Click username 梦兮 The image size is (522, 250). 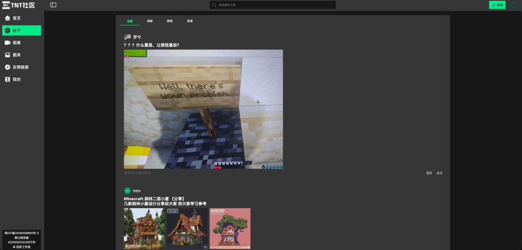137,37
